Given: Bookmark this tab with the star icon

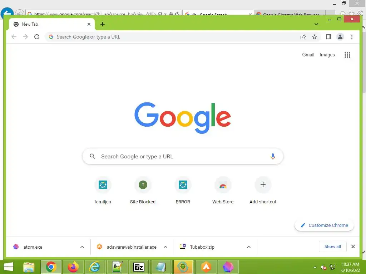Looking at the screenshot, I should 315,37.
